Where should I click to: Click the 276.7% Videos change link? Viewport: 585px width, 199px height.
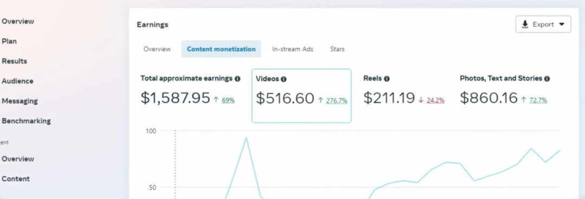coord(336,101)
